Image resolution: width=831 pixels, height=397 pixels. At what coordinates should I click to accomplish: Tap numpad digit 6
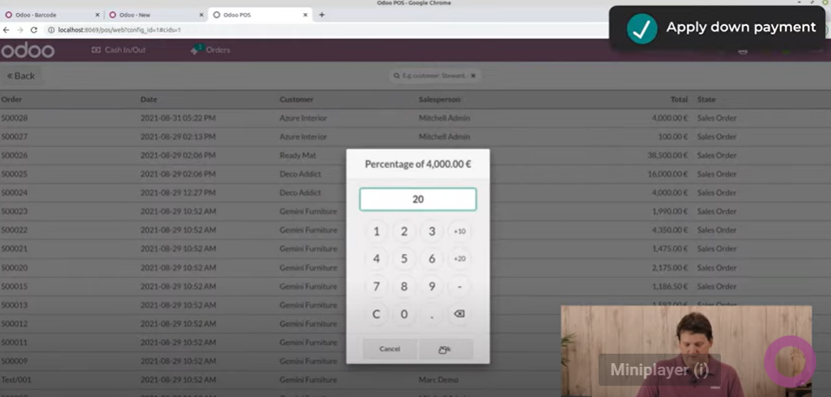click(x=432, y=259)
